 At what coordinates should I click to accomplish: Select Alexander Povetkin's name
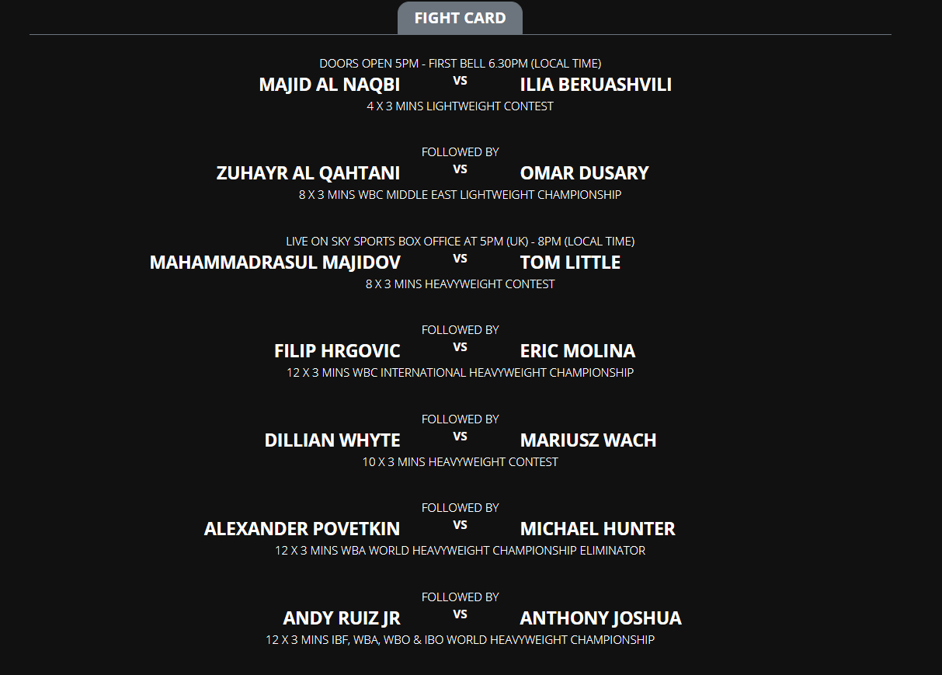click(302, 529)
